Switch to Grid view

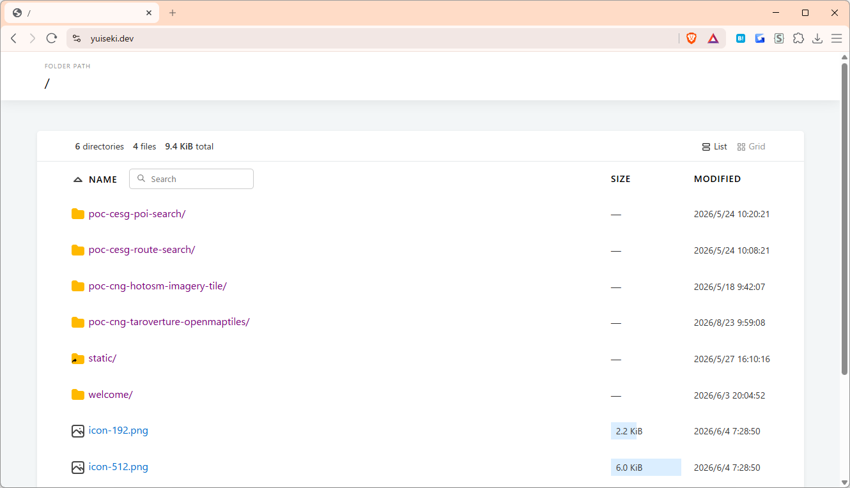click(751, 147)
